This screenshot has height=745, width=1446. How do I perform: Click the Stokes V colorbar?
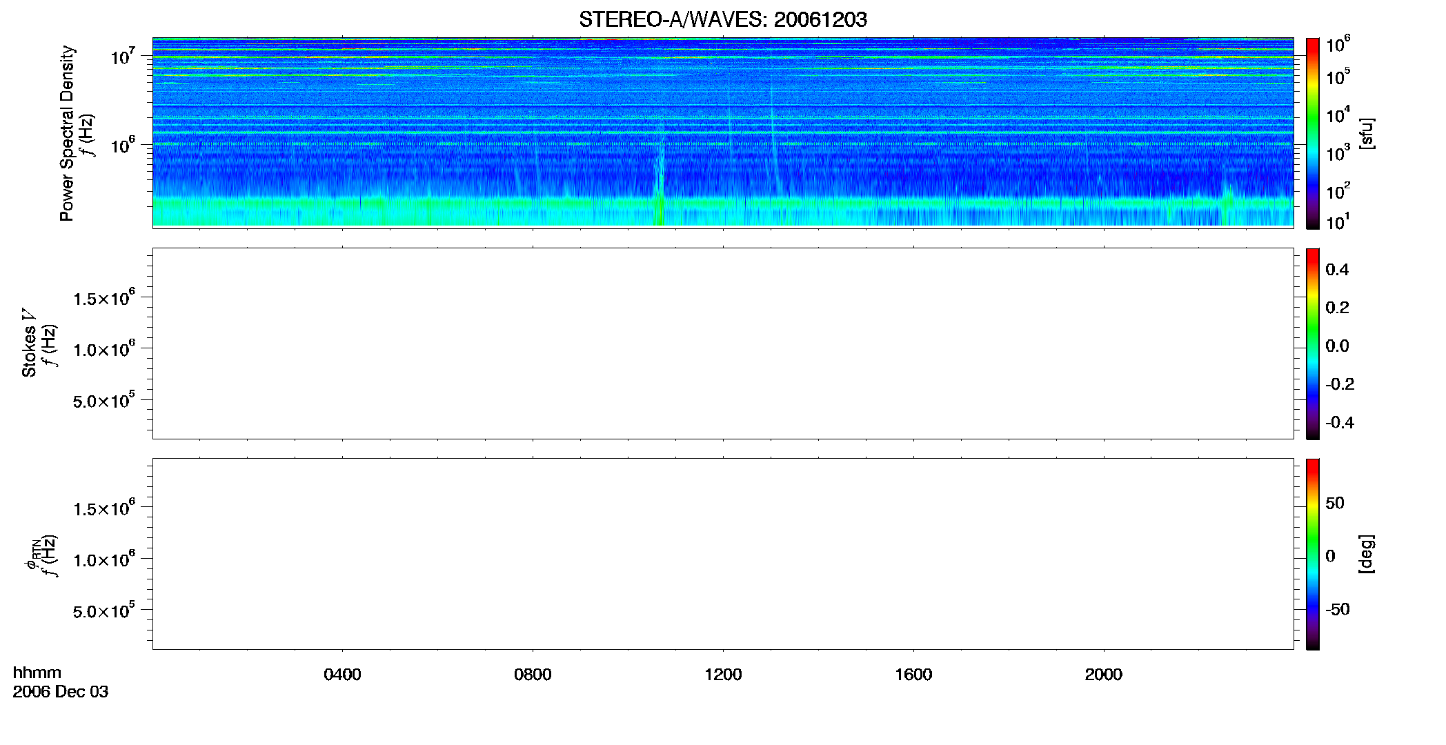[x=1312, y=344]
